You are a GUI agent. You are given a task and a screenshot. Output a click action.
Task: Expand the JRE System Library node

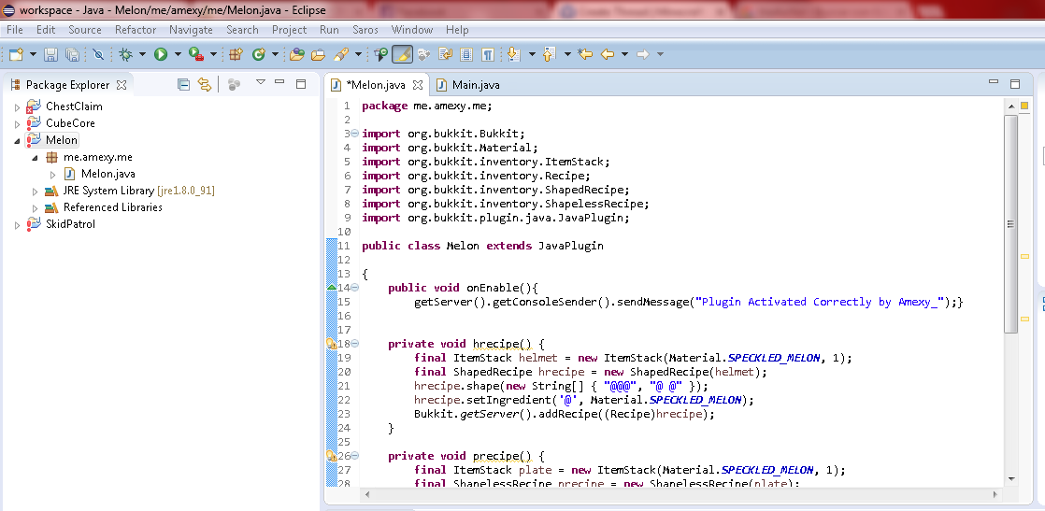pos(36,191)
